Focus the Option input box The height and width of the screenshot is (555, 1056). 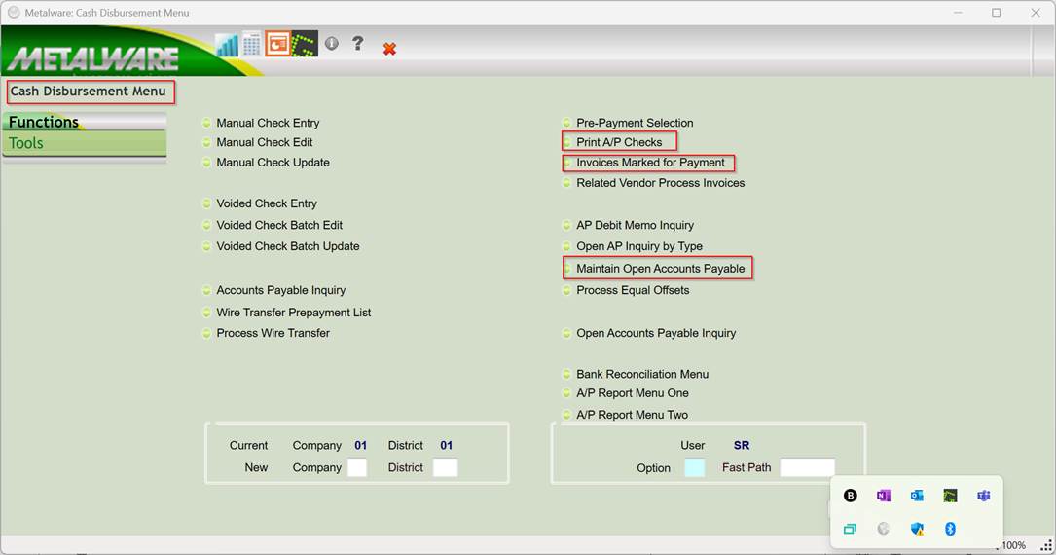pos(694,467)
